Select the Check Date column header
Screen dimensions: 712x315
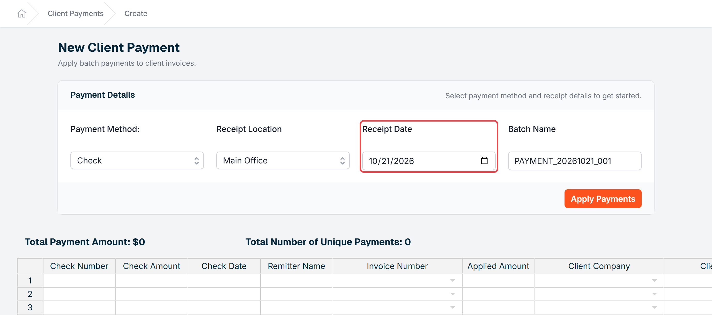[224, 266]
